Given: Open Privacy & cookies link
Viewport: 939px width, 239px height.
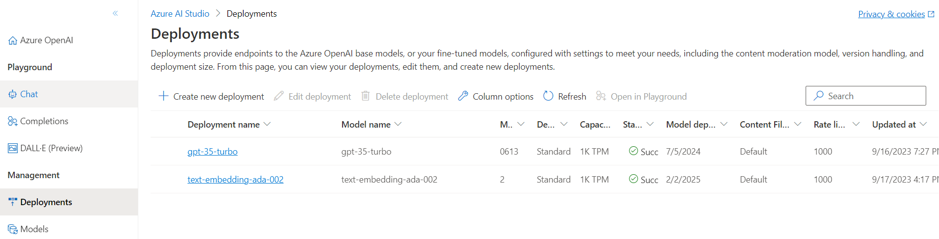Looking at the screenshot, I should click(891, 14).
